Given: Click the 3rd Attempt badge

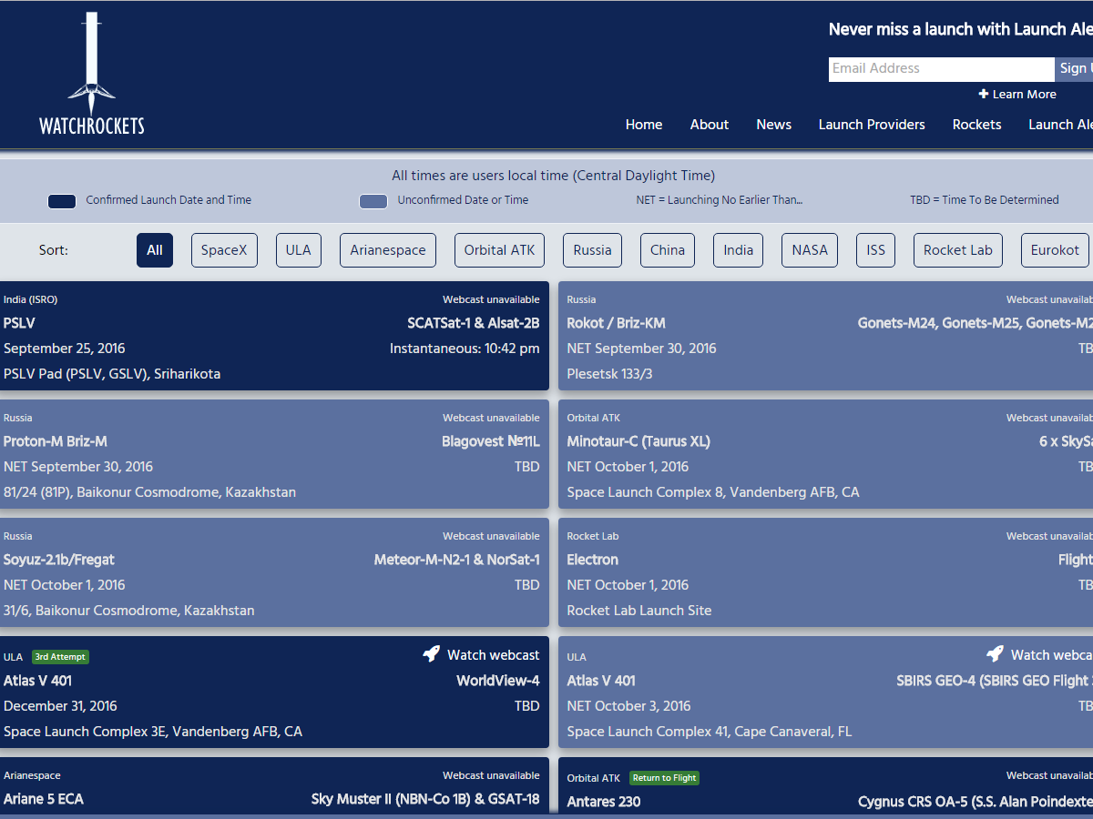Looking at the screenshot, I should (x=61, y=657).
